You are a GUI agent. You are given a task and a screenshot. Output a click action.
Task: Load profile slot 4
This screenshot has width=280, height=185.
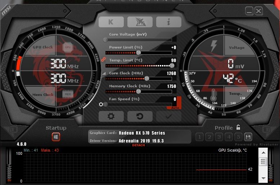pyautogui.click(x=229, y=137)
